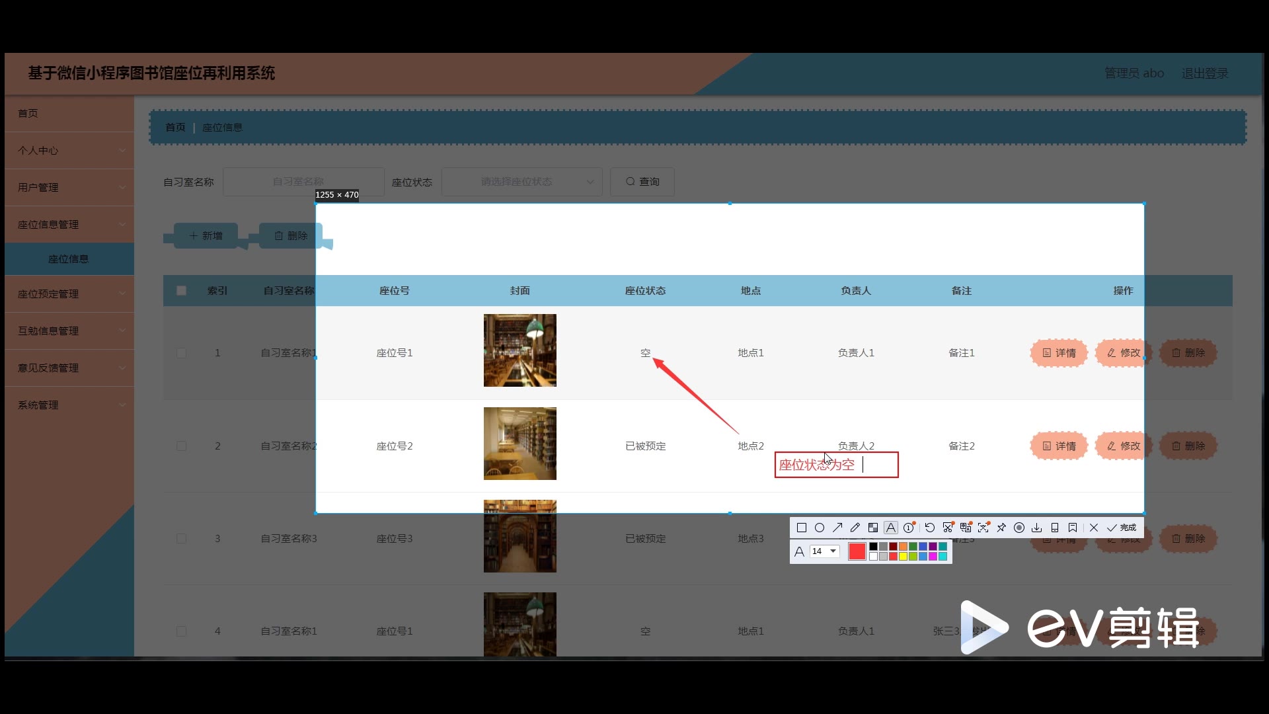1269x714 pixels.
Task: Select the ellipse annotation tool
Action: click(820, 528)
